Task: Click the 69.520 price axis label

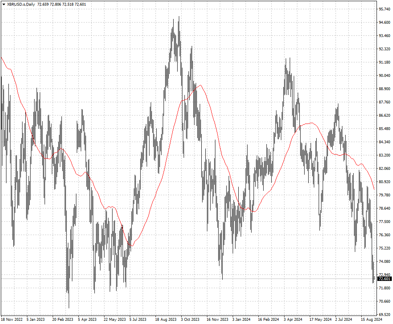Action: click(385, 314)
